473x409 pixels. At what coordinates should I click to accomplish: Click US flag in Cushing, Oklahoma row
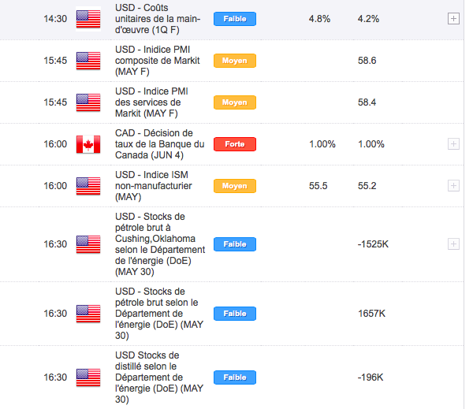[88, 244]
